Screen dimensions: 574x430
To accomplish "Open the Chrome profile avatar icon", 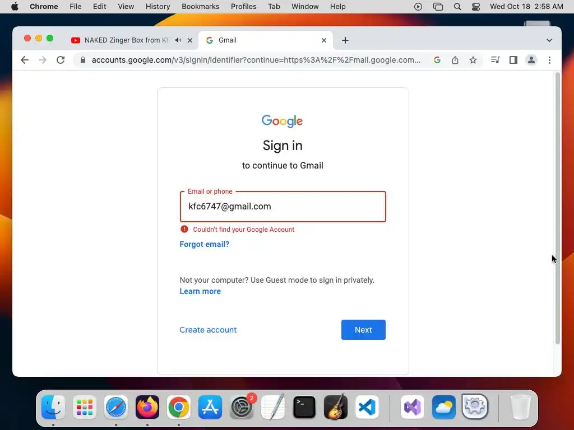I will click(531, 60).
